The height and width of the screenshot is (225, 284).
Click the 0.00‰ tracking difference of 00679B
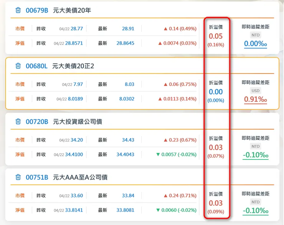point(255,44)
